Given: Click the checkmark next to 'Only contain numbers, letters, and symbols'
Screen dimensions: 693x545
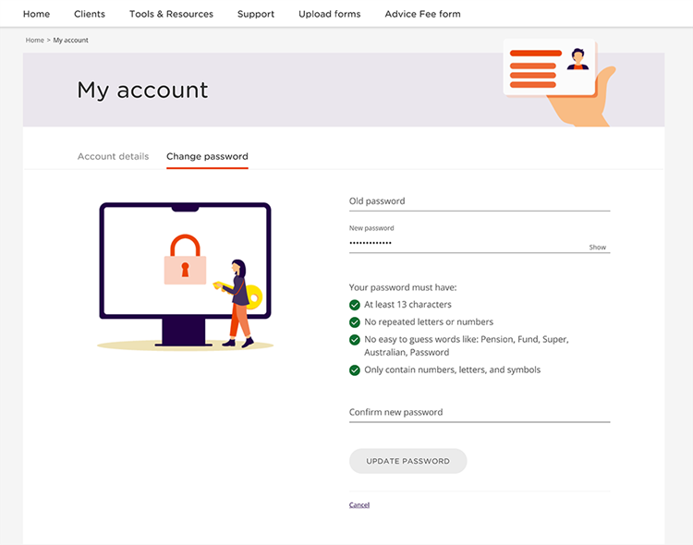Looking at the screenshot, I should (355, 370).
